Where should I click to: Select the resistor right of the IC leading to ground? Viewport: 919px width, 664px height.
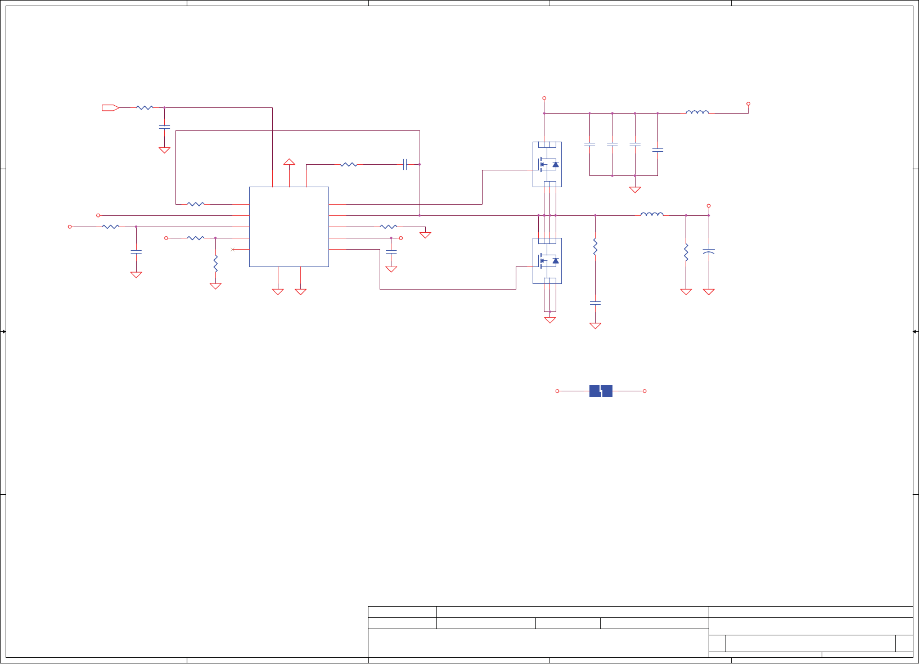point(389,227)
